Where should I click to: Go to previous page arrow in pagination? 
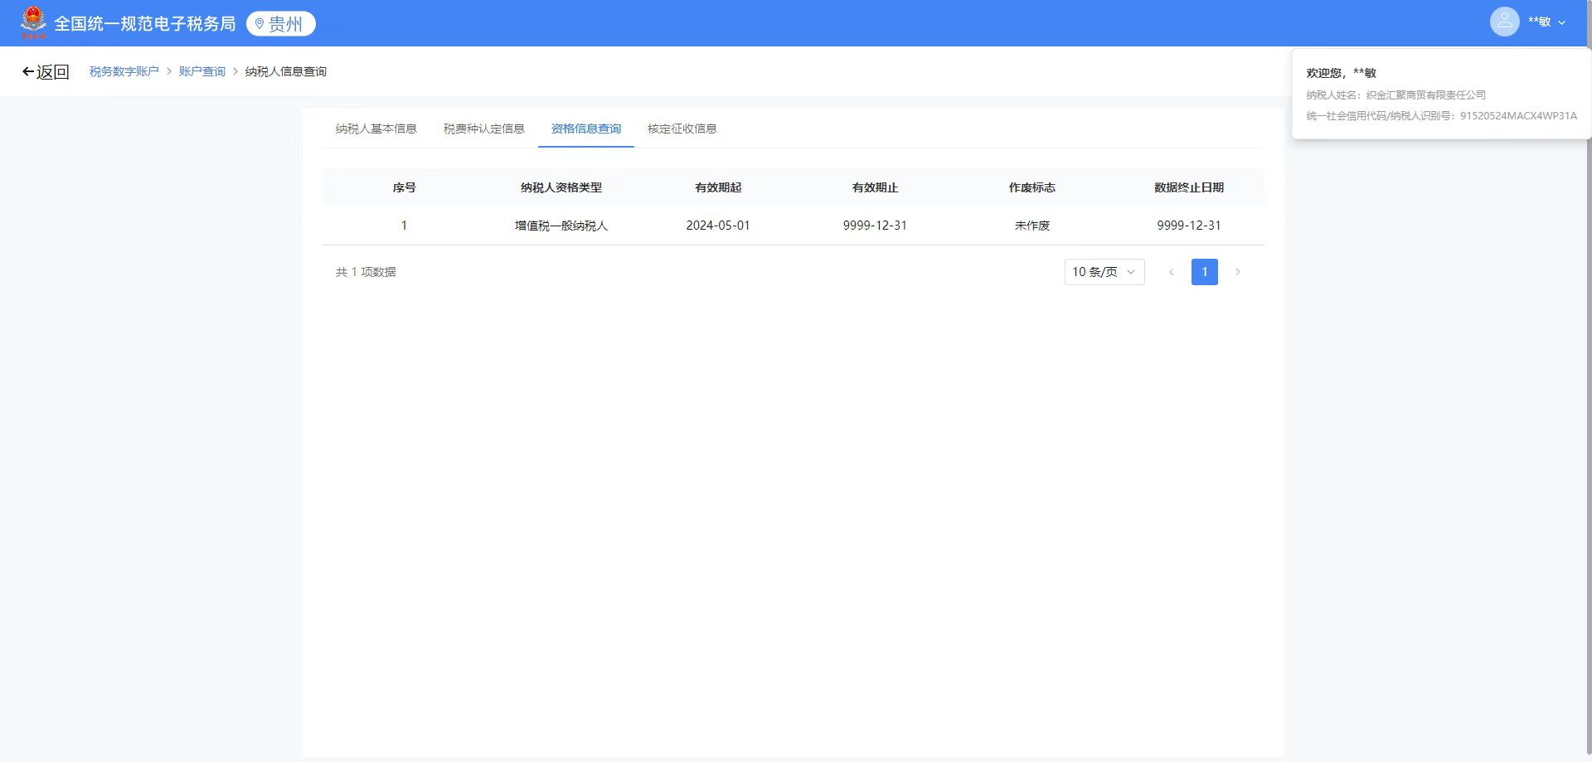(x=1171, y=272)
